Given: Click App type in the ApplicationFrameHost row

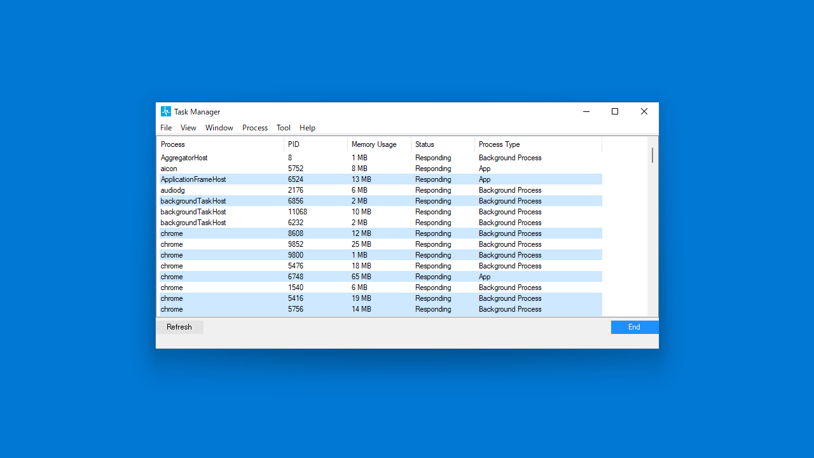Looking at the screenshot, I should 485,179.
